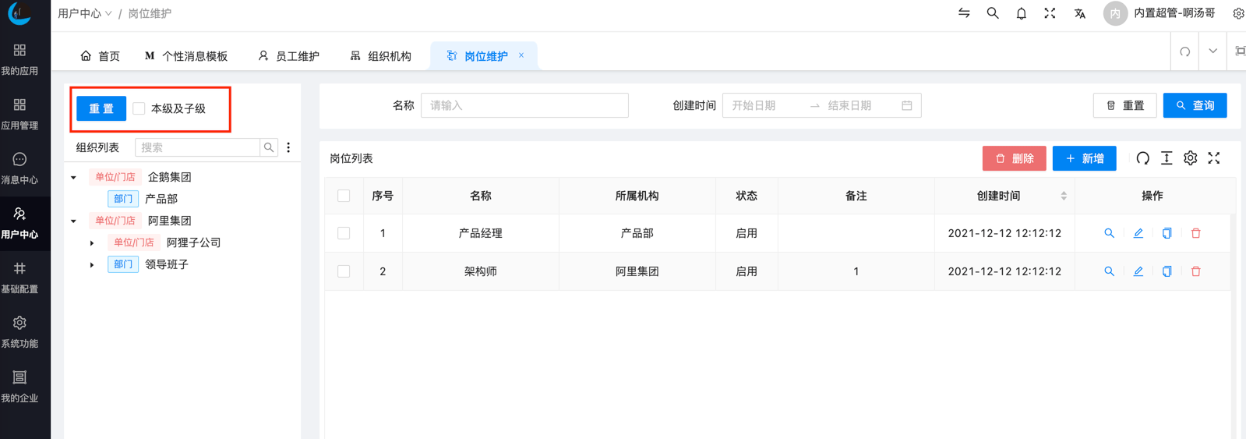Collapse the 企鹅集团 tree node
Image resolution: width=1246 pixels, height=439 pixels.
pos(74,178)
